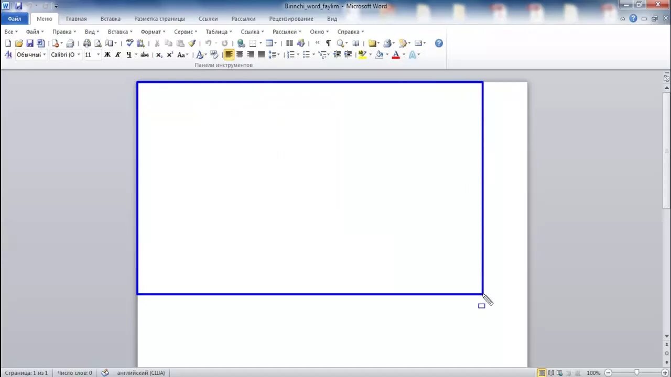
Task: Toggle Italic К formatting
Action: pos(118,54)
